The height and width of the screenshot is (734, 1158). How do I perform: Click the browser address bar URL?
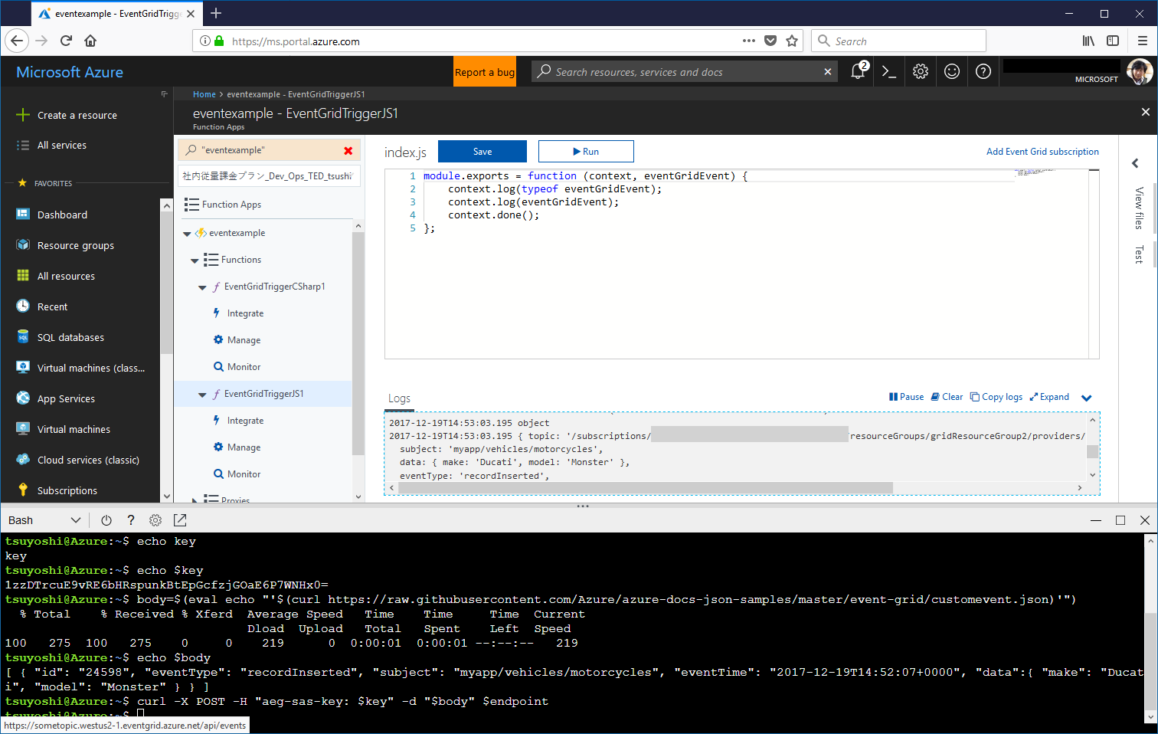tap(296, 41)
